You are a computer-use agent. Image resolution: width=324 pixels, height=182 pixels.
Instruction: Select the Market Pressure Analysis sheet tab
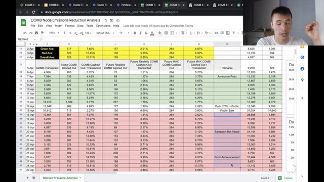(60, 178)
